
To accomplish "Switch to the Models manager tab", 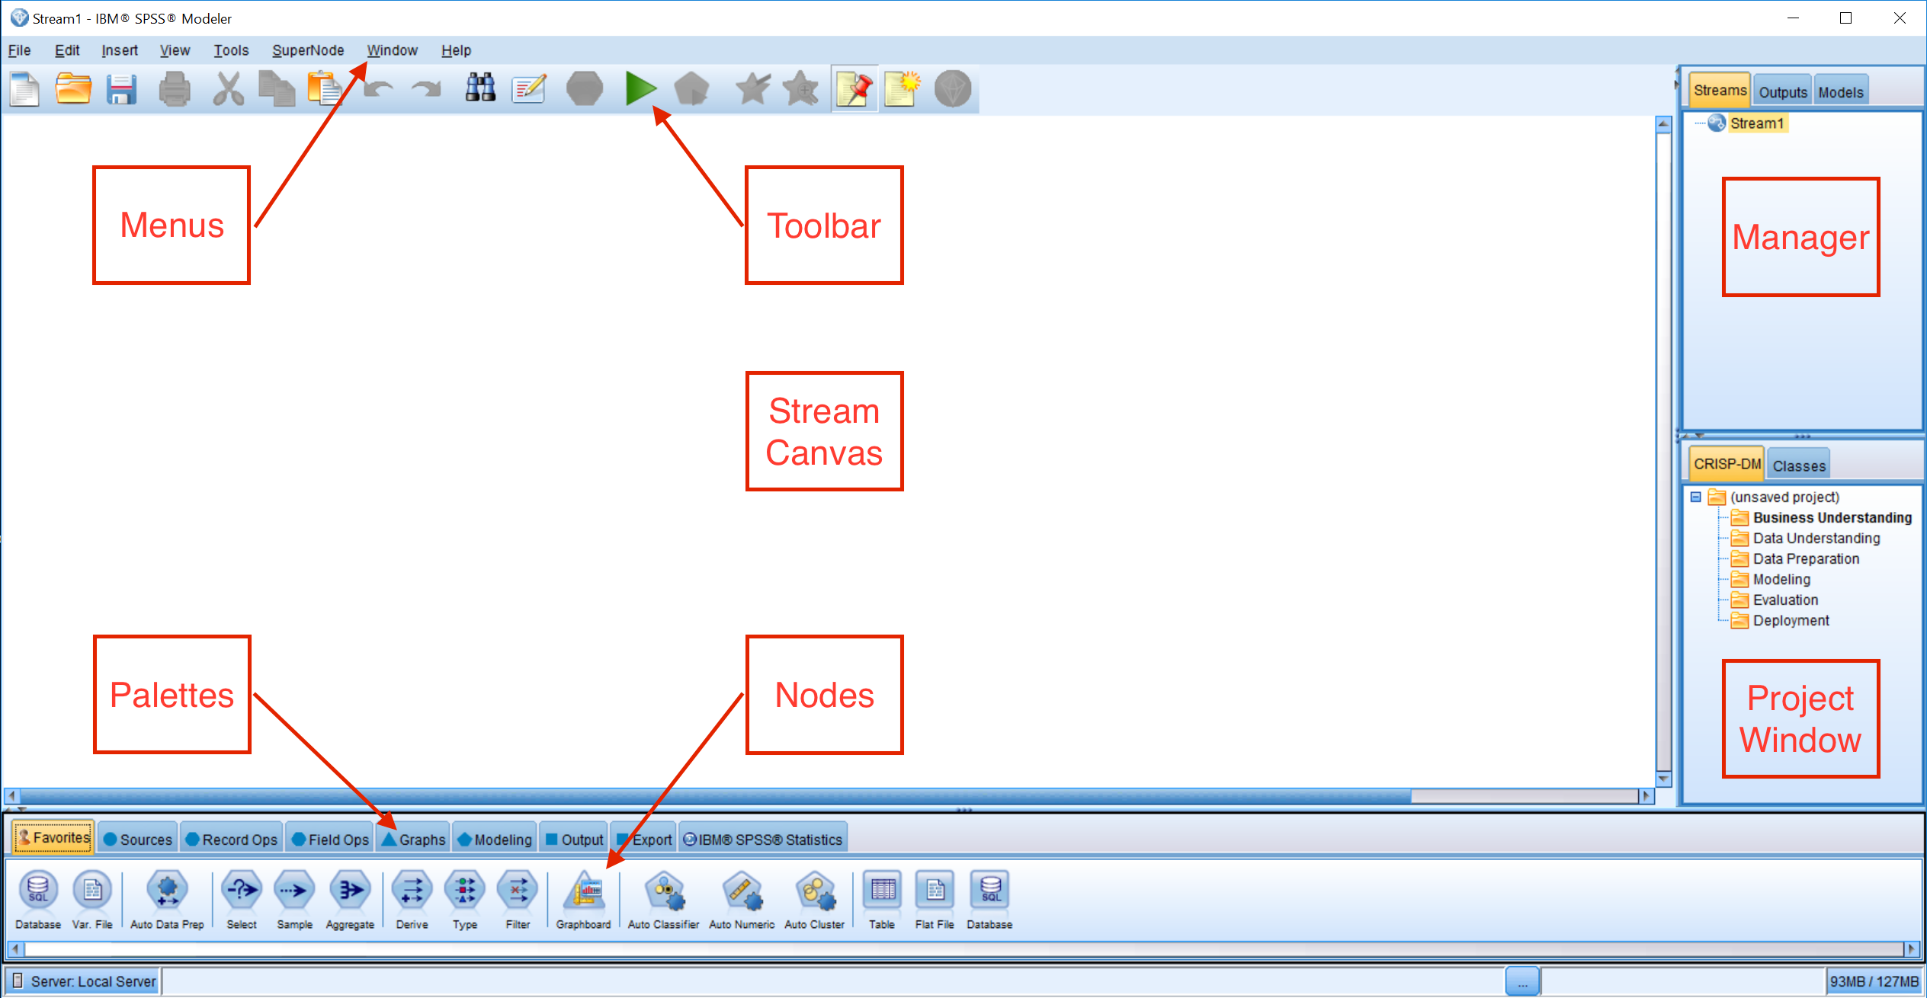I will (1840, 92).
